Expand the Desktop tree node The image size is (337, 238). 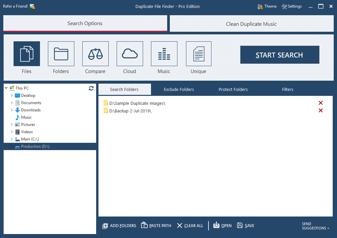[11, 95]
